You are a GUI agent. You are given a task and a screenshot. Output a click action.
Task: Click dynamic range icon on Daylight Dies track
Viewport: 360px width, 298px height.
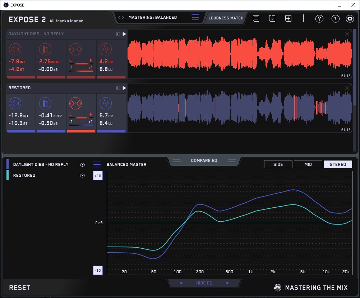tap(105, 49)
